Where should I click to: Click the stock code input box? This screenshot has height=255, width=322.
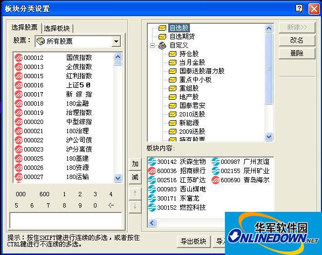pos(66,220)
